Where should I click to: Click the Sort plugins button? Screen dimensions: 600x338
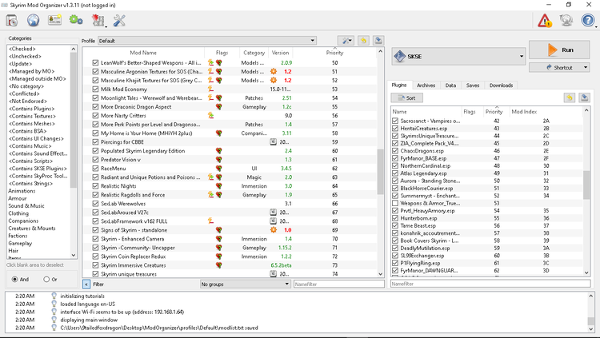(x=406, y=97)
